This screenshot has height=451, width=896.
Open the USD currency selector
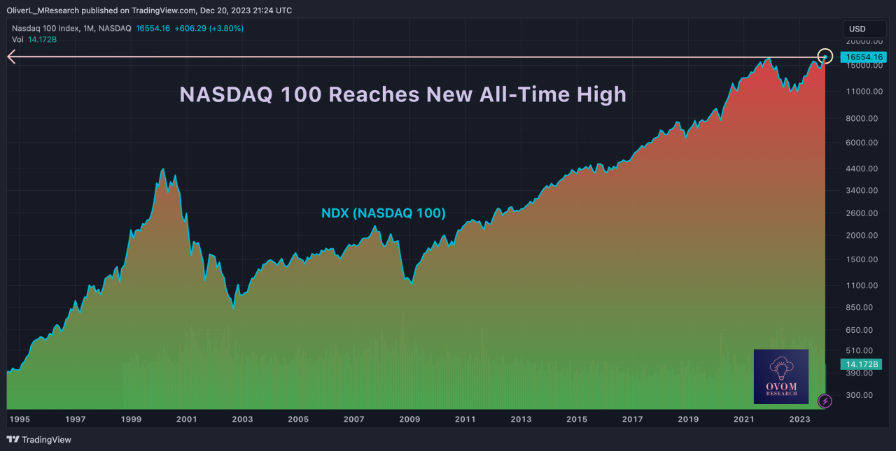(857, 29)
